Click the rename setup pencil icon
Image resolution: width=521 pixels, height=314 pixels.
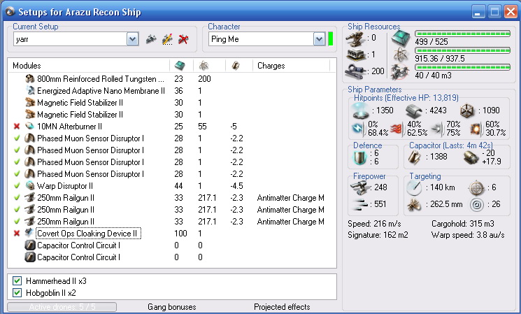(167, 39)
